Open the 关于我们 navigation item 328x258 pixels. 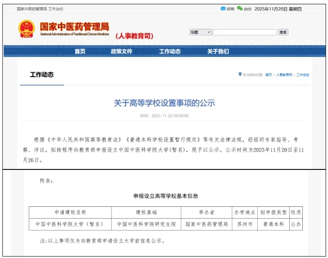click(218, 51)
